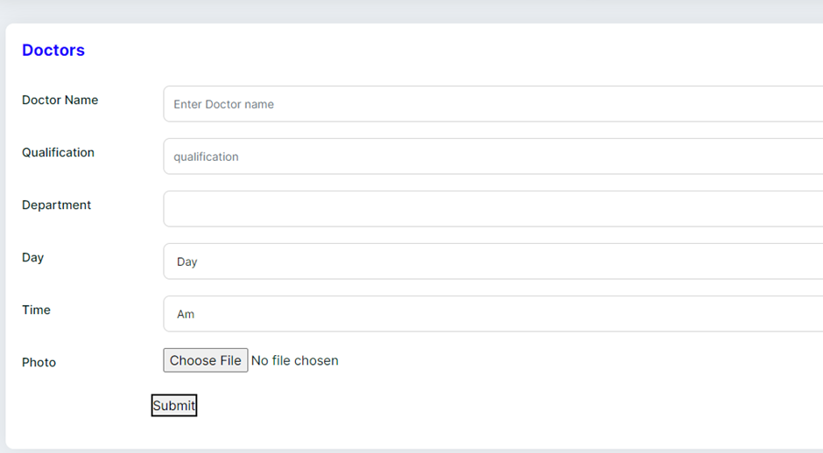Click the 'Day' value inside the Day field
This screenshot has height=453, width=823.
coord(186,261)
